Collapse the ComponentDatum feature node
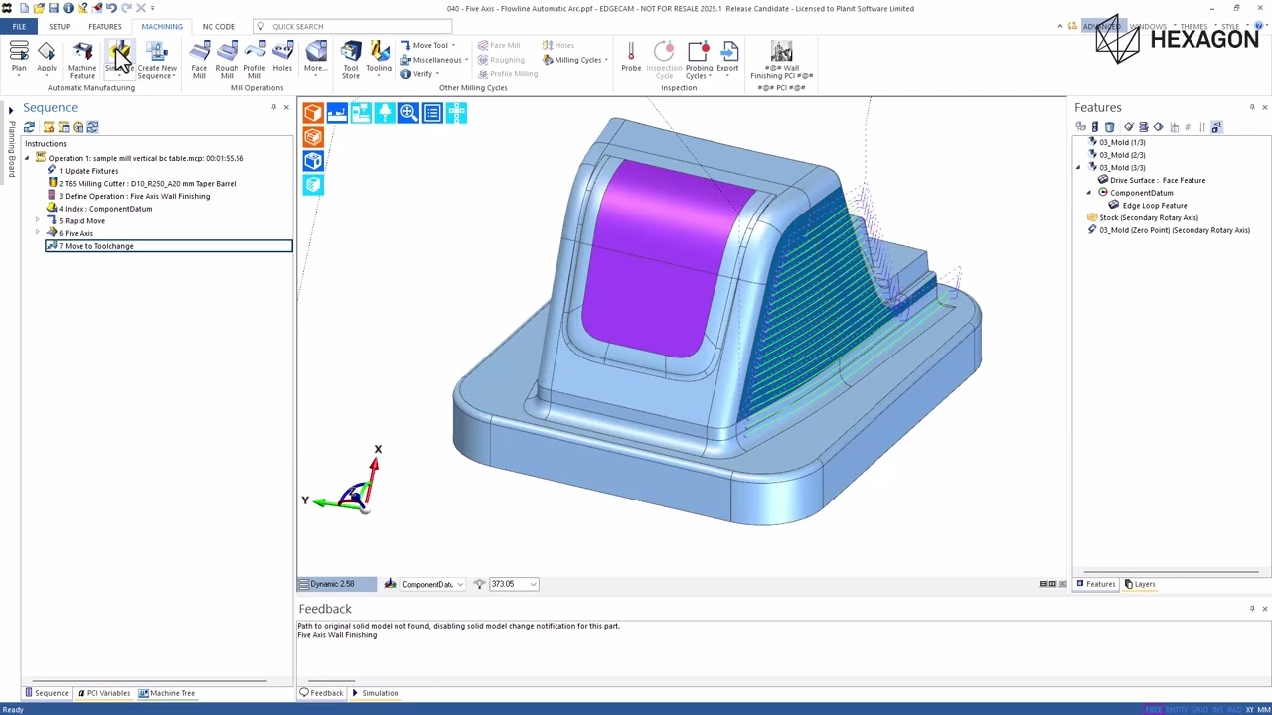 point(1089,193)
